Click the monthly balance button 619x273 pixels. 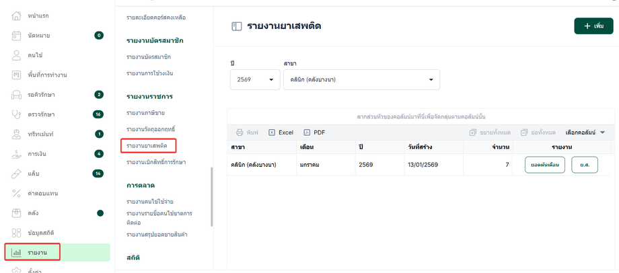coord(544,164)
